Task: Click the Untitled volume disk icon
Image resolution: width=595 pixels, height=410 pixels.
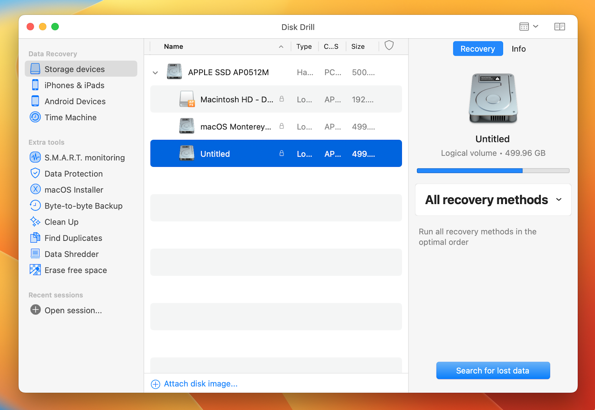Action: point(187,153)
